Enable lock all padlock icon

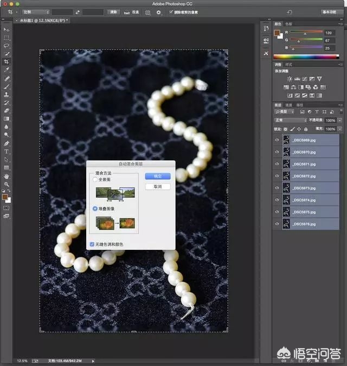(x=306, y=129)
